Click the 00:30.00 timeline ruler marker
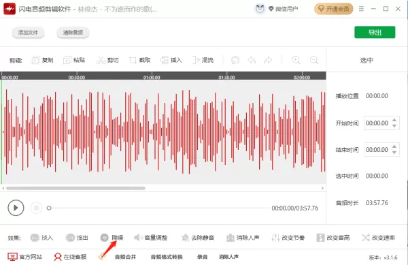 pos(76,78)
